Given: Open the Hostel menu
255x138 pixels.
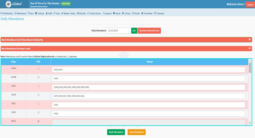Looking at the screenshot, I should tap(136, 13).
